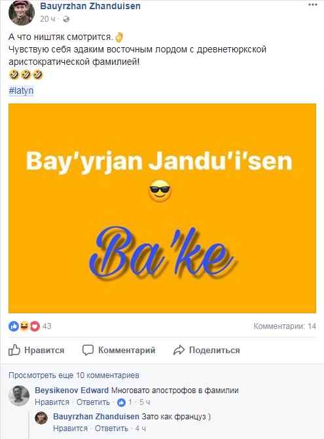Open Beysikenov Edward's profile link
The image size is (324, 439).
pos(71,391)
